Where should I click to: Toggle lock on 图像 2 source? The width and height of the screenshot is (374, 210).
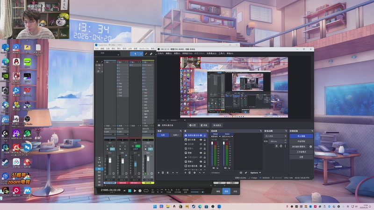(205, 161)
